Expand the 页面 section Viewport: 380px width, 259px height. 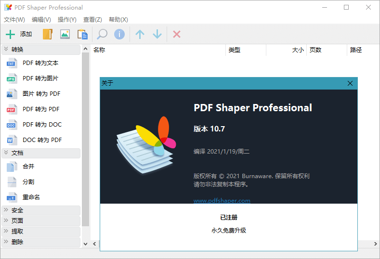point(41,221)
